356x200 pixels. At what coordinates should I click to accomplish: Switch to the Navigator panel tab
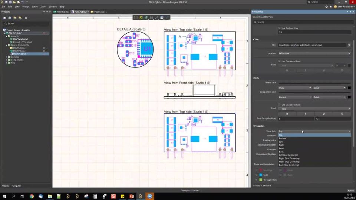click(x=16, y=186)
